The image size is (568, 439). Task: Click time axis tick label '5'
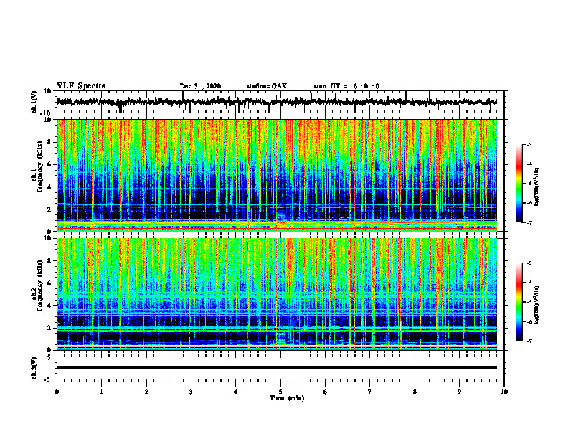[280, 392]
